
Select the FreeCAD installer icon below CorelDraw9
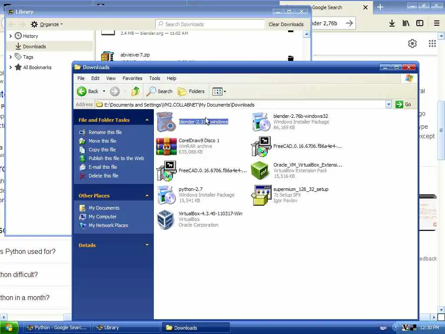click(x=166, y=170)
